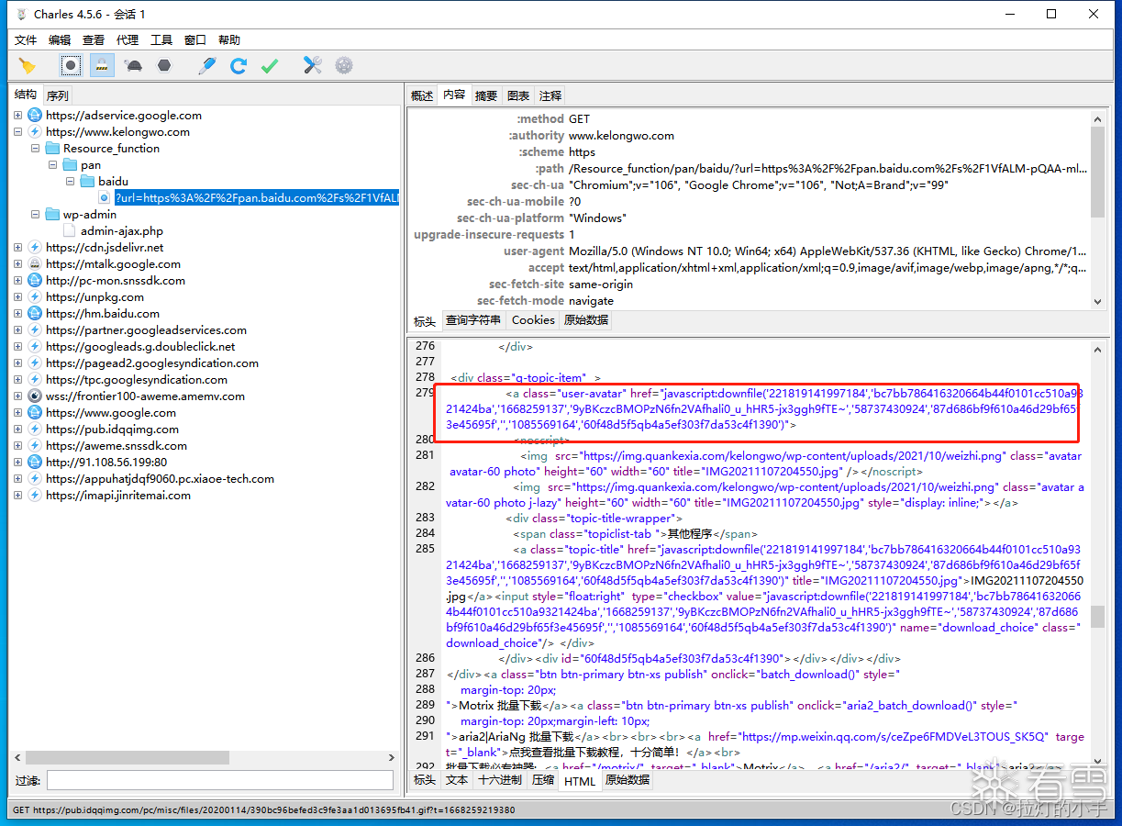Open the 帮助 menu
The image size is (1122, 826).
pos(229,40)
